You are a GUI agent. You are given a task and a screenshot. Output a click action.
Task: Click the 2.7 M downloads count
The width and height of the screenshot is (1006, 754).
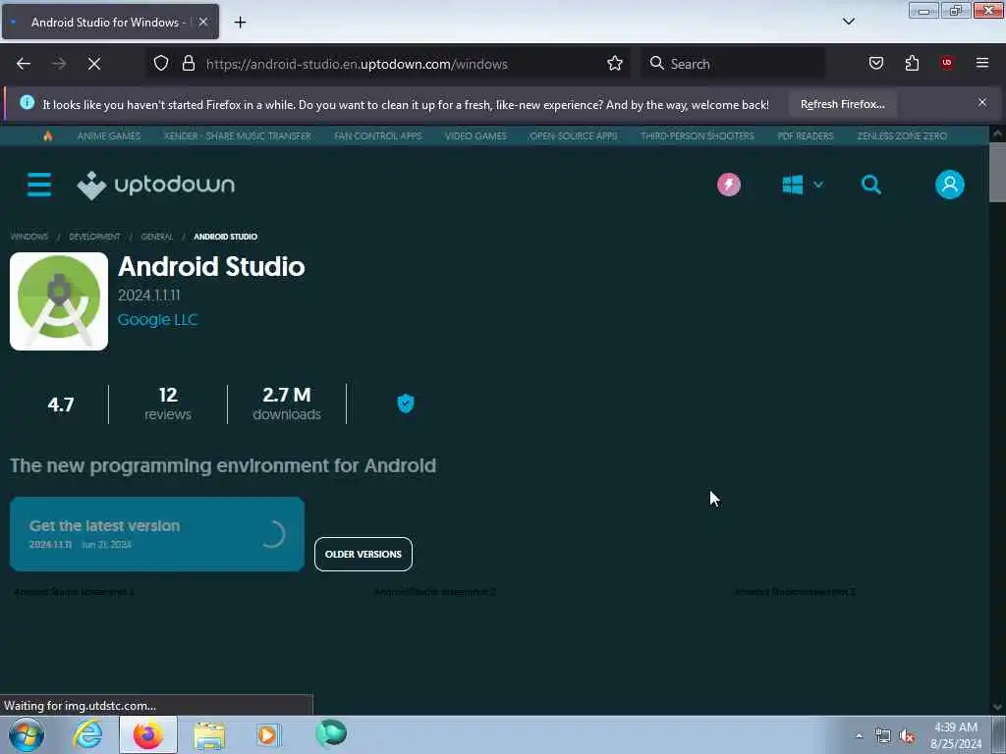[287, 404]
